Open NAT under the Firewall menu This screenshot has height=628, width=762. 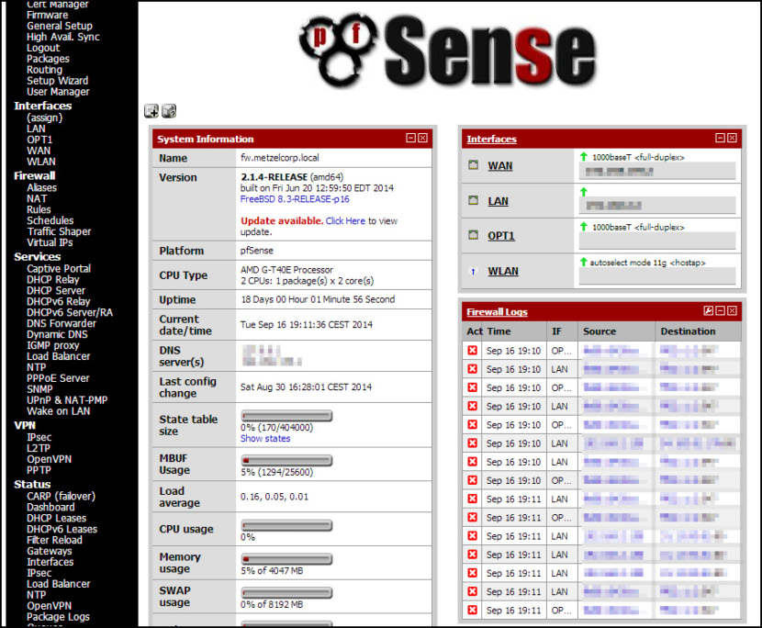point(37,197)
